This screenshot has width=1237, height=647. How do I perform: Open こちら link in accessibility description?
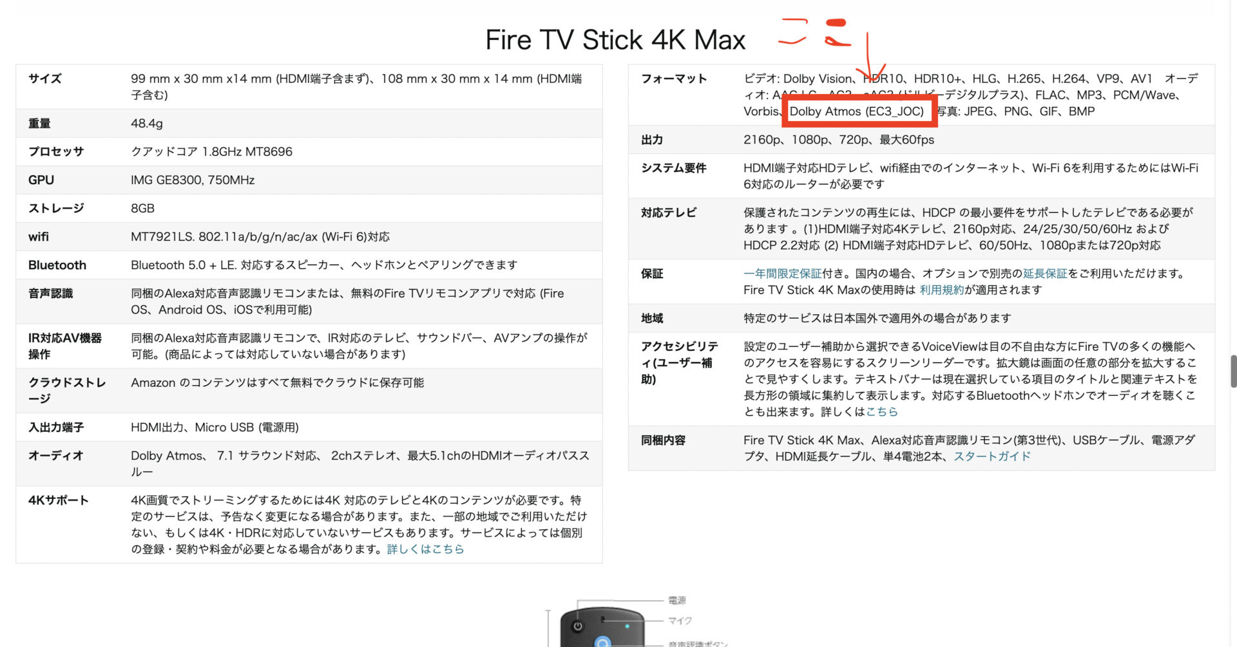(x=882, y=411)
